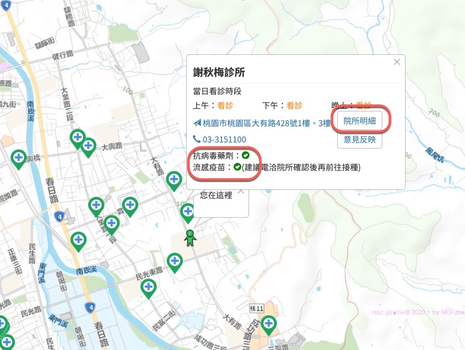This screenshot has width=465, height=350.
Task: Select clinic marker directly above the green person
Action: 187,213
